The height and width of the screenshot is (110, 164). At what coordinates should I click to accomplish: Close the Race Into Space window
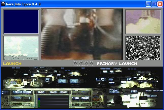pyautogui.click(x=160, y=4)
